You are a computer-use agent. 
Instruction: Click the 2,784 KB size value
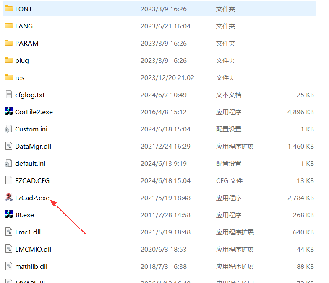pyautogui.click(x=300, y=198)
